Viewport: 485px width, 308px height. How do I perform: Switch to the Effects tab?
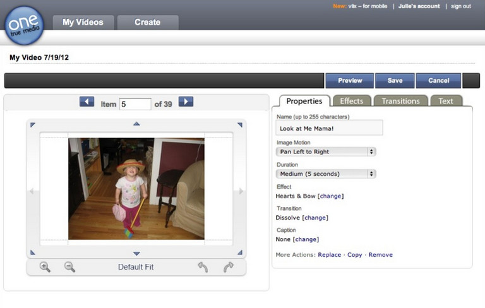[352, 101]
